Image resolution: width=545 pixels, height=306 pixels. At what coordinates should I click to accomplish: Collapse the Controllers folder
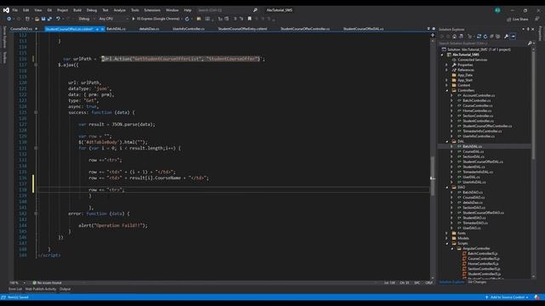[x=447, y=91]
